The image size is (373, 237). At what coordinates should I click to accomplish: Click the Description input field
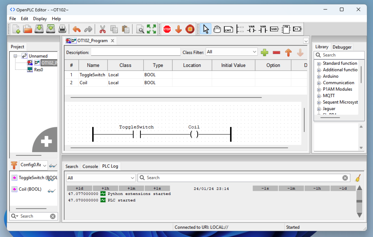pyautogui.click(x=136, y=52)
